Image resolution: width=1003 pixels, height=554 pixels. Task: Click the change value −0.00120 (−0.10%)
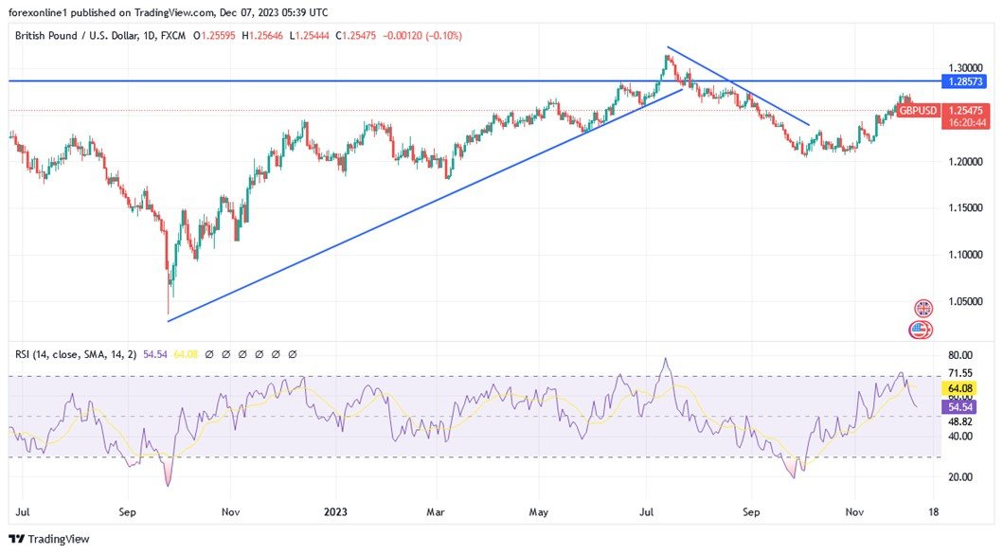422,36
